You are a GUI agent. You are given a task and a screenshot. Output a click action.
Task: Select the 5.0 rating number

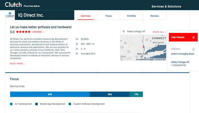pyautogui.click(x=12, y=32)
